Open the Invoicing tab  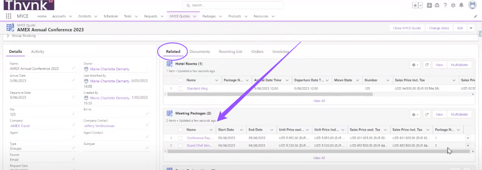(281, 52)
